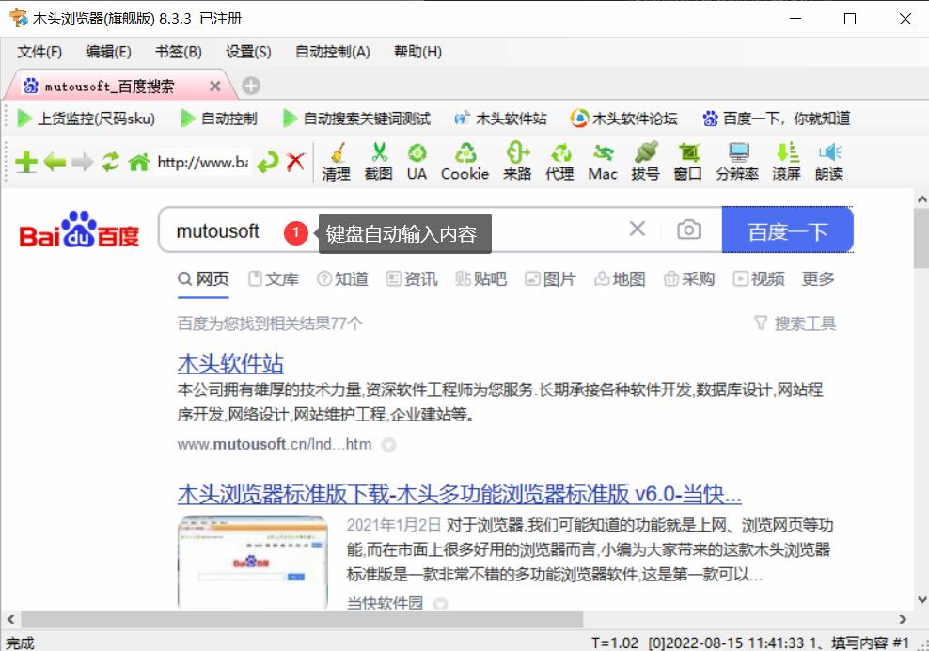929x651 pixels.
Task: Open the 截图 screenshot tool
Action: point(378,162)
